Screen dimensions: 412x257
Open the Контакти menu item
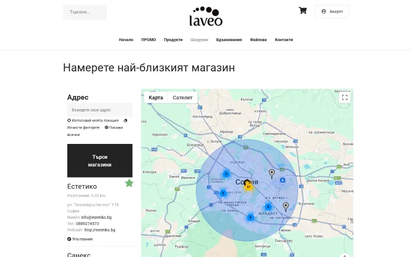point(284,40)
